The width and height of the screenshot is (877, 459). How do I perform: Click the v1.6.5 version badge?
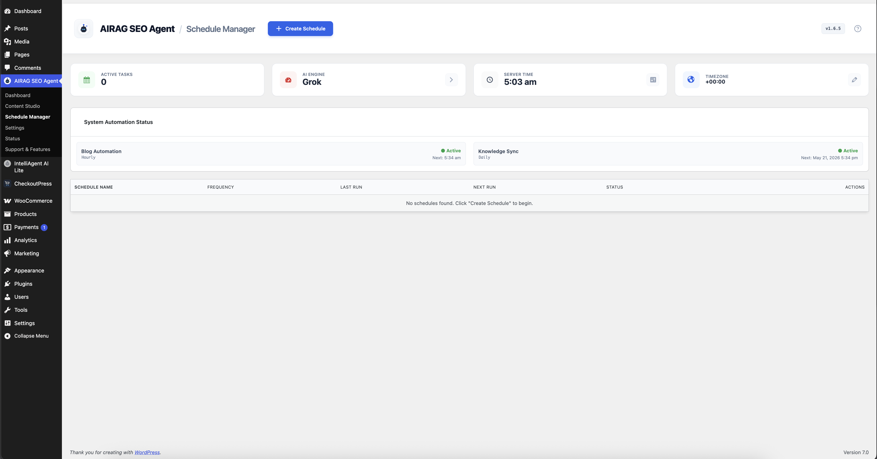[833, 29]
